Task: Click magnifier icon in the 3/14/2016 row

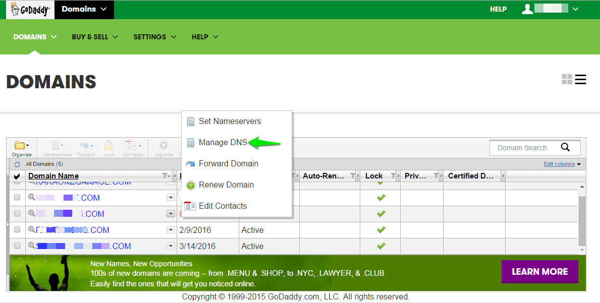Action: [32, 246]
